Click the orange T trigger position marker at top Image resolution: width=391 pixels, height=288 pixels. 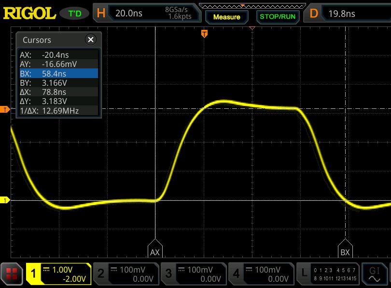pyautogui.click(x=204, y=34)
